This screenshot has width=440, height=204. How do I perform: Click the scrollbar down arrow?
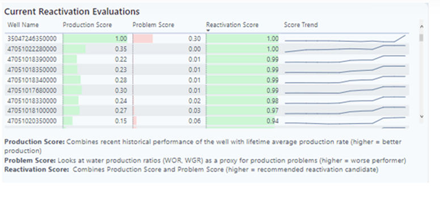pyautogui.click(x=421, y=116)
